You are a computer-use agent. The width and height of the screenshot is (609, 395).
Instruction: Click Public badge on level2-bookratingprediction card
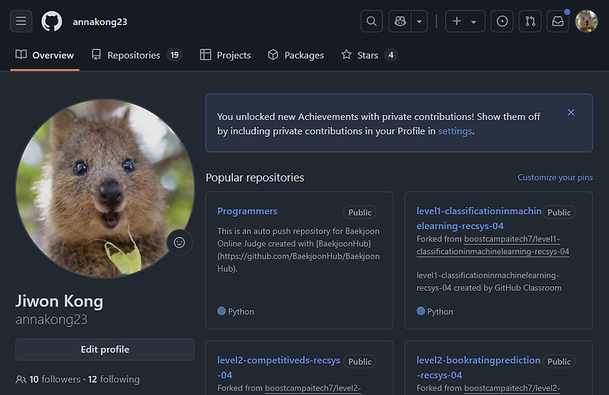tap(559, 362)
